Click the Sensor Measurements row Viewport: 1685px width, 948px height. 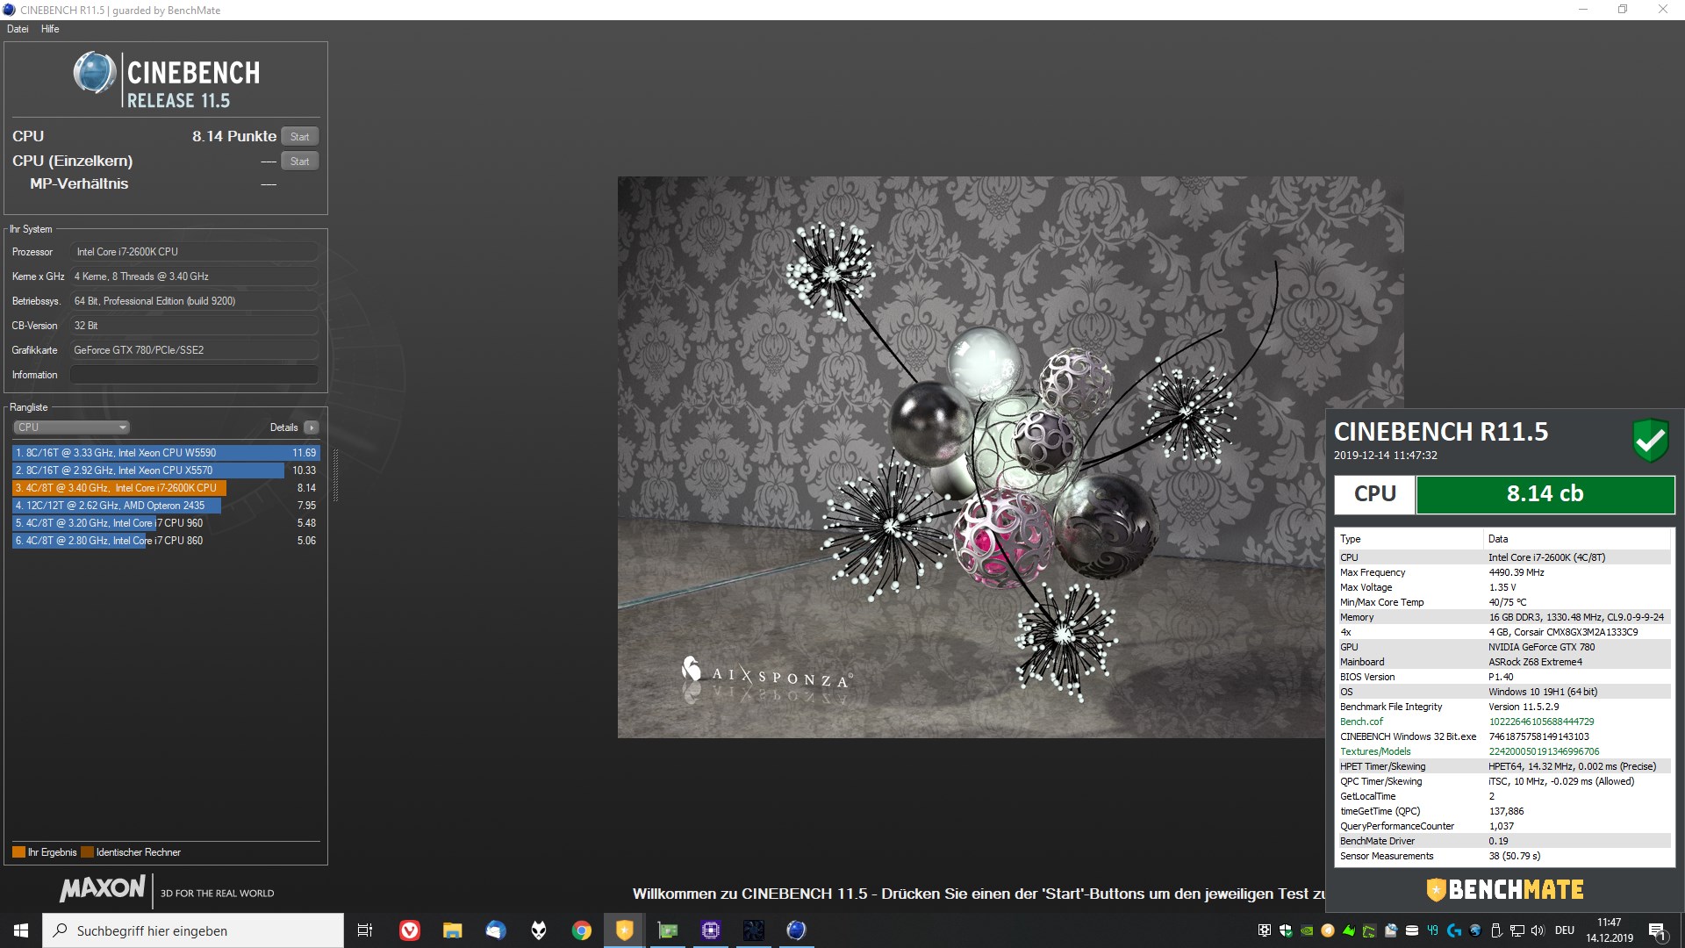click(x=1504, y=856)
